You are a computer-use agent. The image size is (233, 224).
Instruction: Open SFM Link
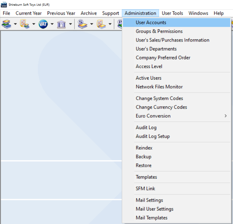(x=176, y=189)
